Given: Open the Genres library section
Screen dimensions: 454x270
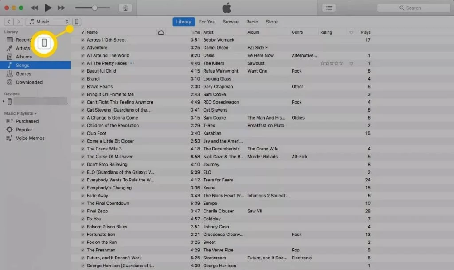Looking at the screenshot, I should 23,73.
